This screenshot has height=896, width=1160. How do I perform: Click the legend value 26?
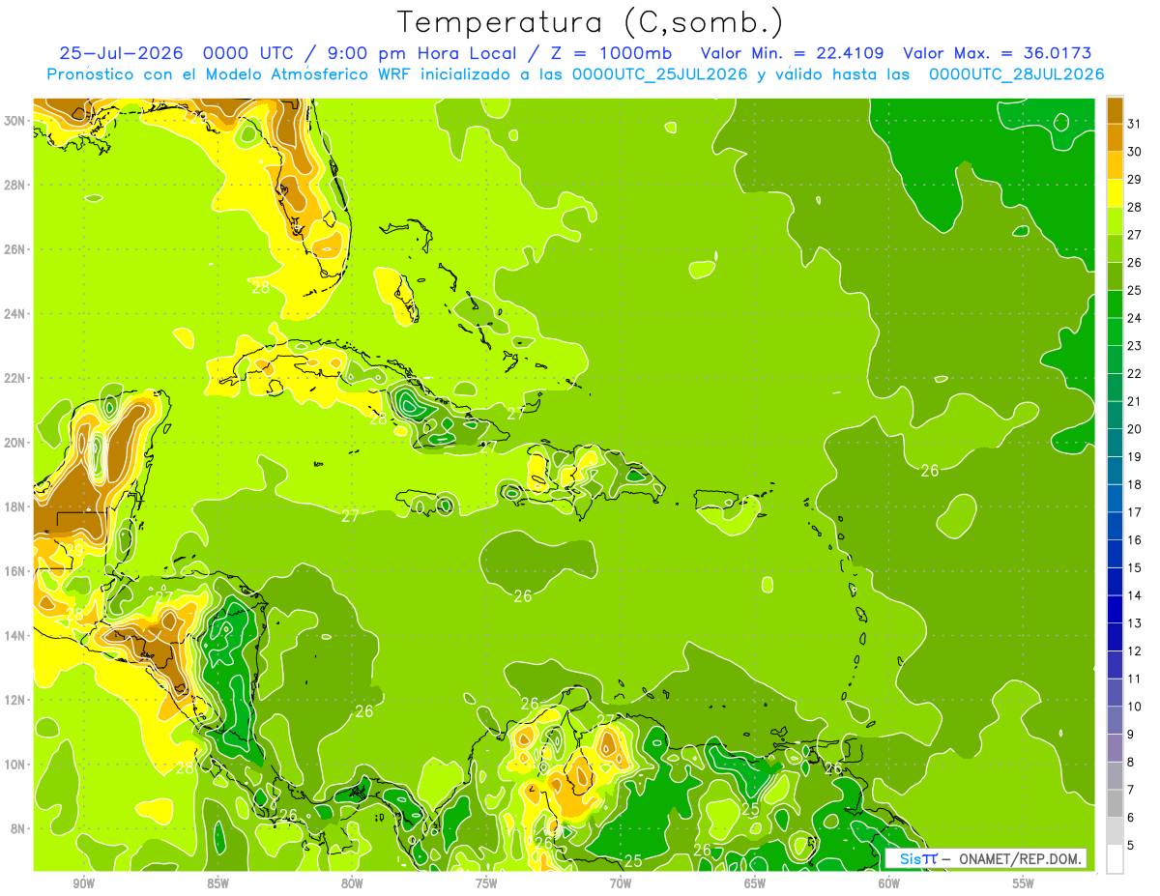pos(1135,263)
